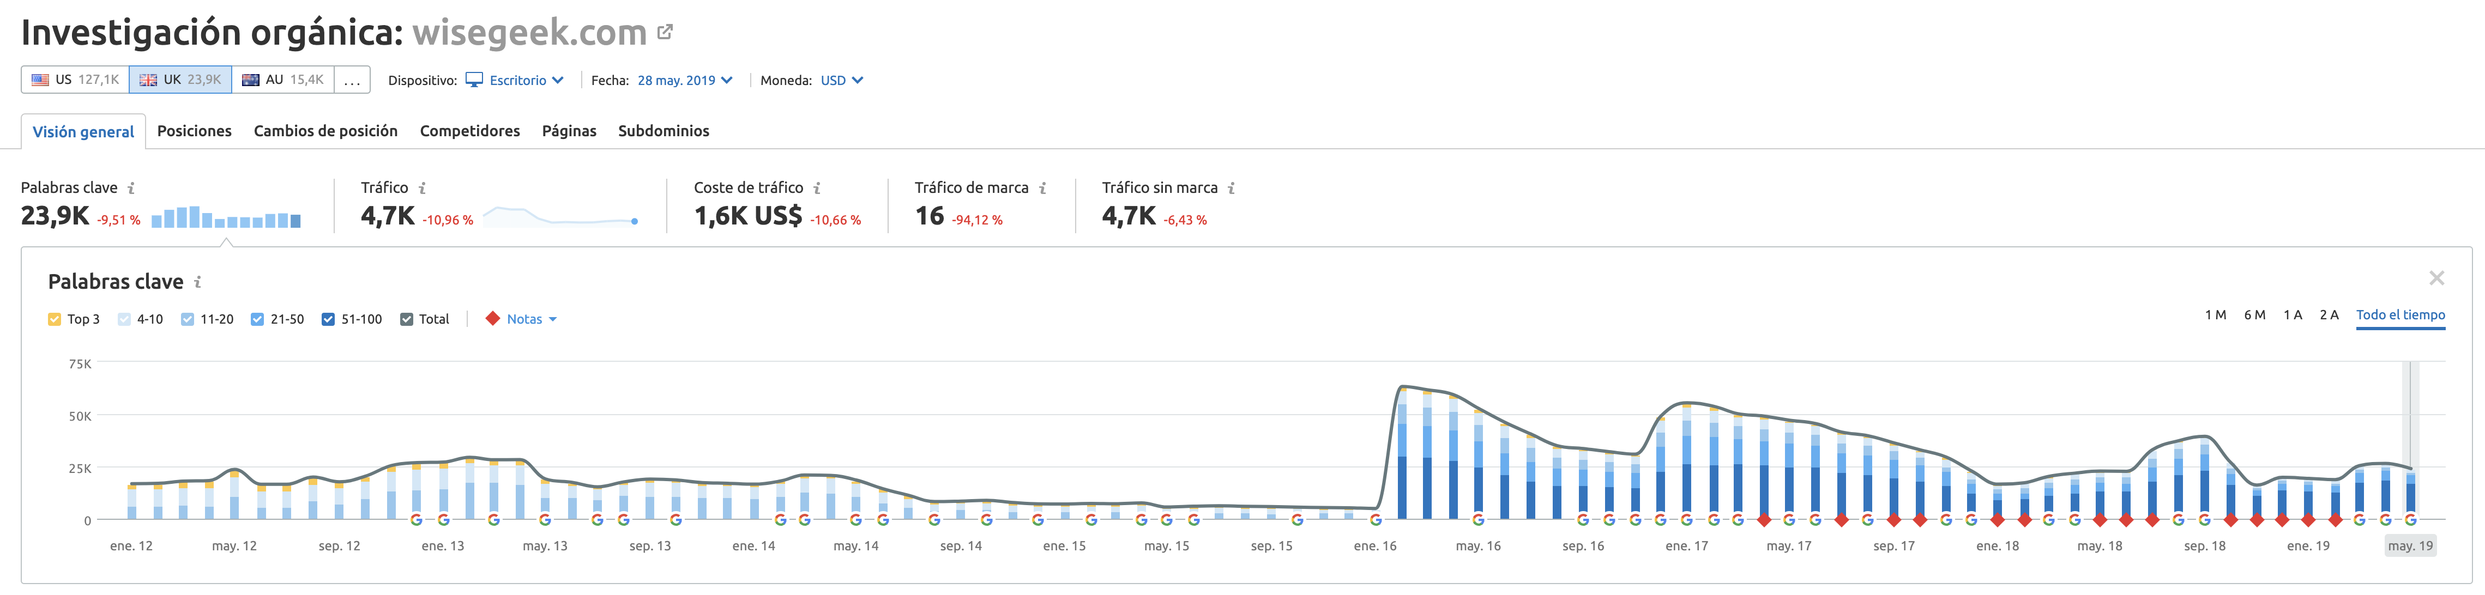Click info icon next to Coste de tráfico
The height and width of the screenshot is (595, 2485).
[x=817, y=188]
